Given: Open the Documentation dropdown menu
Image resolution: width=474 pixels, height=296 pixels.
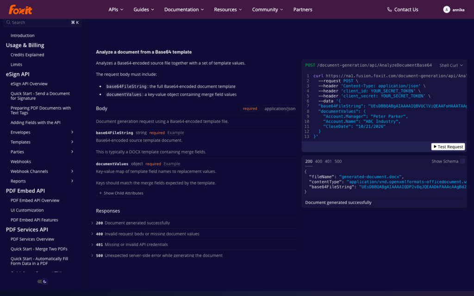Looking at the screenshot, I should [x=184, y=10].
